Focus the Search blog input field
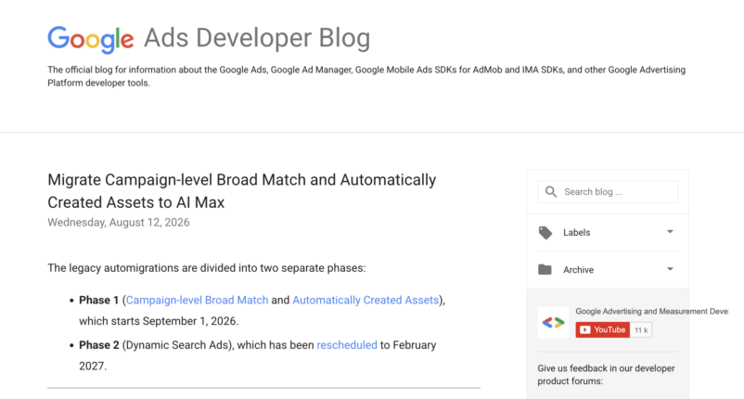This screenshot has height=399, width=744. click(x=608, y=192)
